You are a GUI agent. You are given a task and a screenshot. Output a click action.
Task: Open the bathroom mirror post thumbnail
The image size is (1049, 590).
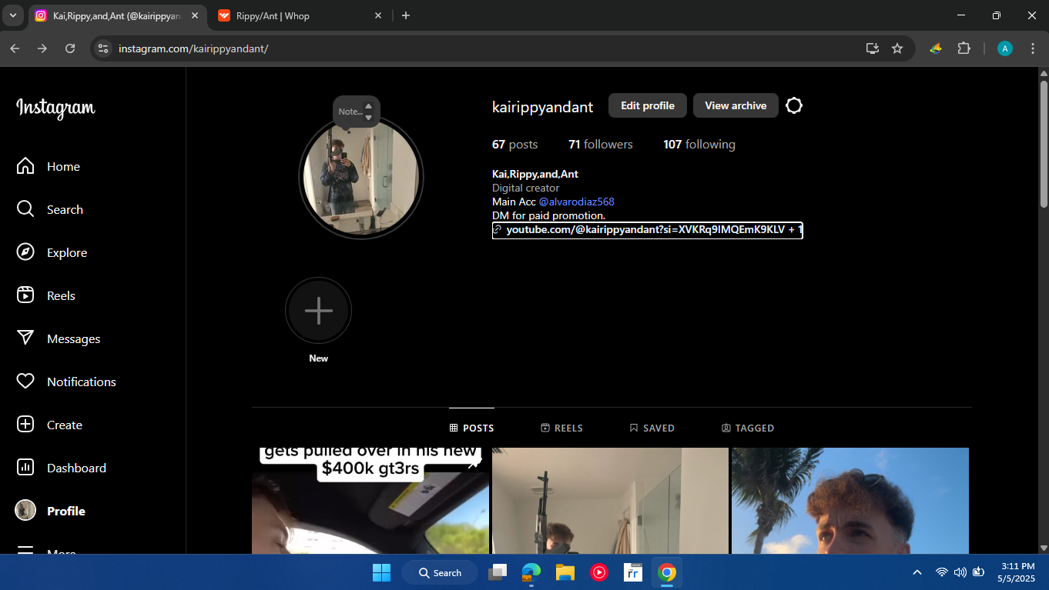pyautogui.click(x=610, y=501)
